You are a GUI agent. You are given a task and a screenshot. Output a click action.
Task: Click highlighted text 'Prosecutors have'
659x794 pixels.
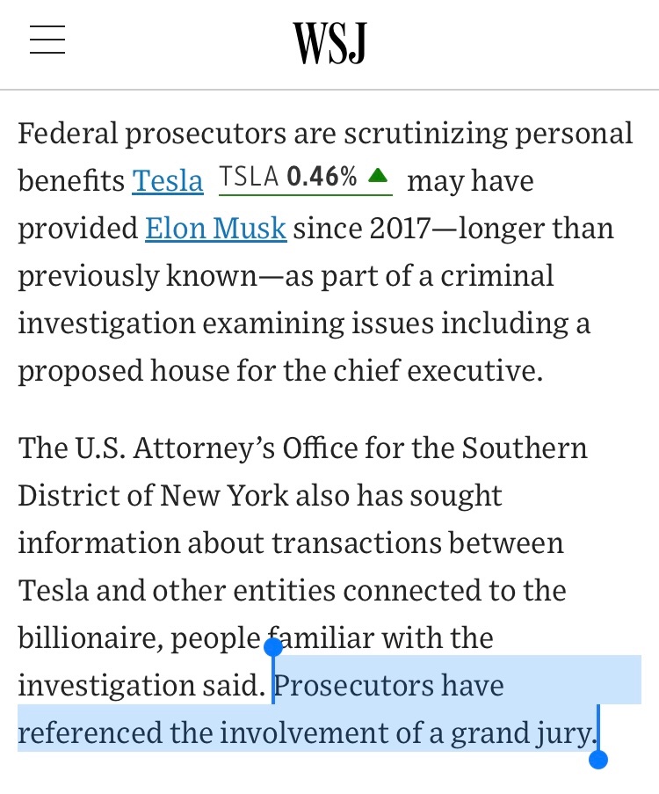(x=388, y=685)
